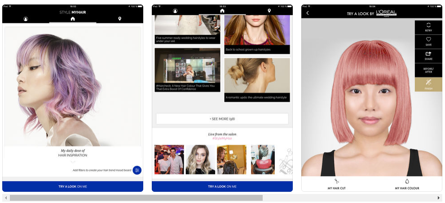The width and height of the screenshot is (445, 203).
Task: Click the See More (98) button
Action: coord(222,119)
